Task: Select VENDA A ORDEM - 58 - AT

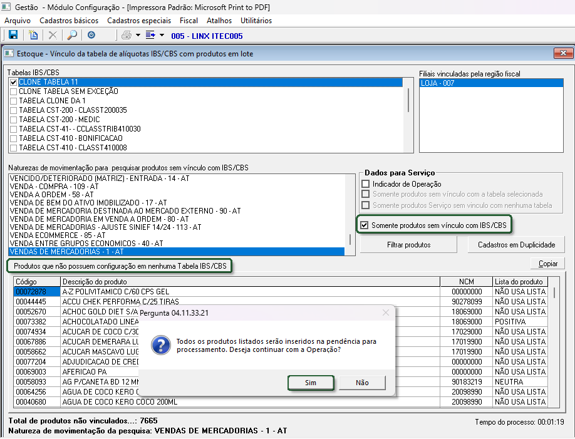Action: pos(177,194)
